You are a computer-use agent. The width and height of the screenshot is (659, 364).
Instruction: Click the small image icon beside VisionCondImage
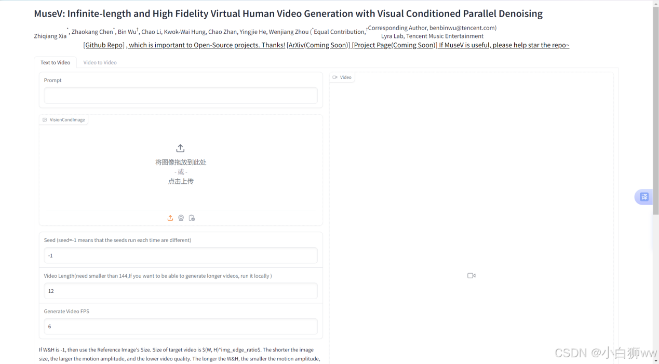pyautogui.click(x=45, y=120)
